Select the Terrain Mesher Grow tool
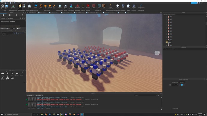Image resolution: width=207 pixels, height=116 pixels. (x=12, y=74)
